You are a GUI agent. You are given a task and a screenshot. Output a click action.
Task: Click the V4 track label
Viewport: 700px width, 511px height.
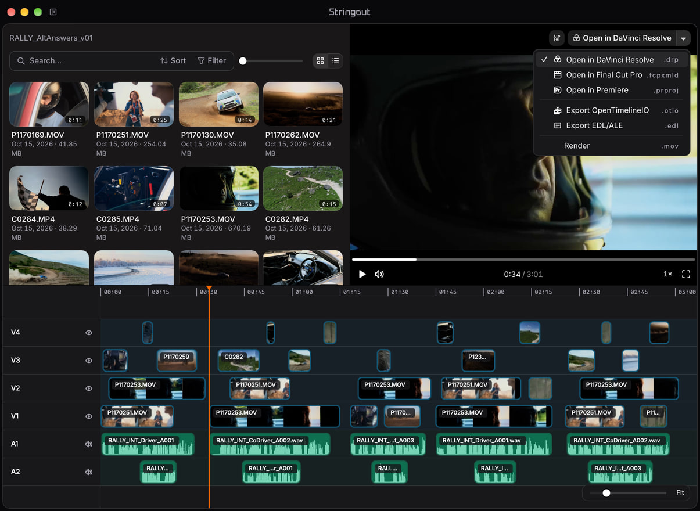pos(16,333)
